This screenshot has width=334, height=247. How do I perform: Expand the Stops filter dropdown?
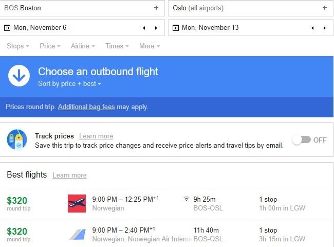click(17, 46)
